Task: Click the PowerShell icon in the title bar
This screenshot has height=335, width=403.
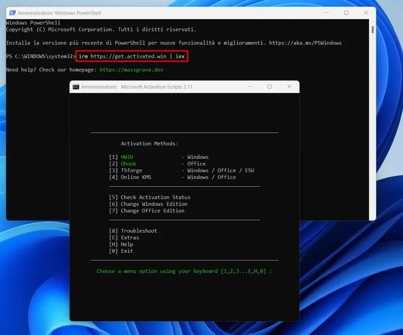Action: pyautogui.click(x=12, y=13)
